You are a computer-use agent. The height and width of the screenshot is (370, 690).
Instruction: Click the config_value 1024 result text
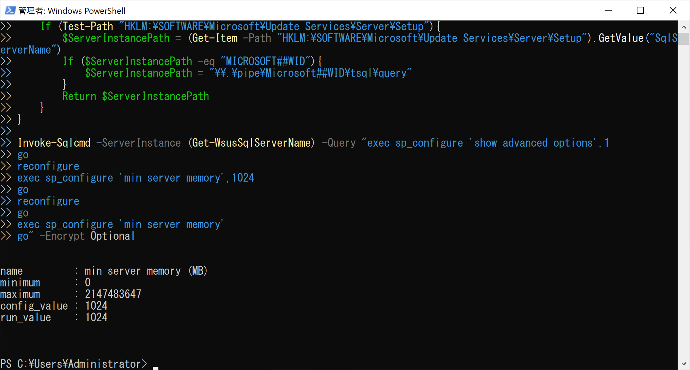pyautogui.click(x=96, y=305)
